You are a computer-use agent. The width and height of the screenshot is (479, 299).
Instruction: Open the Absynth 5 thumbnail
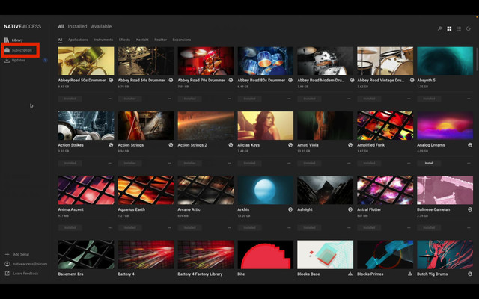[x=445, y=61]
